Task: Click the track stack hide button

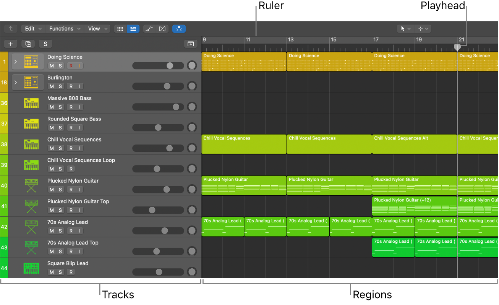Action: coord(191,44)
